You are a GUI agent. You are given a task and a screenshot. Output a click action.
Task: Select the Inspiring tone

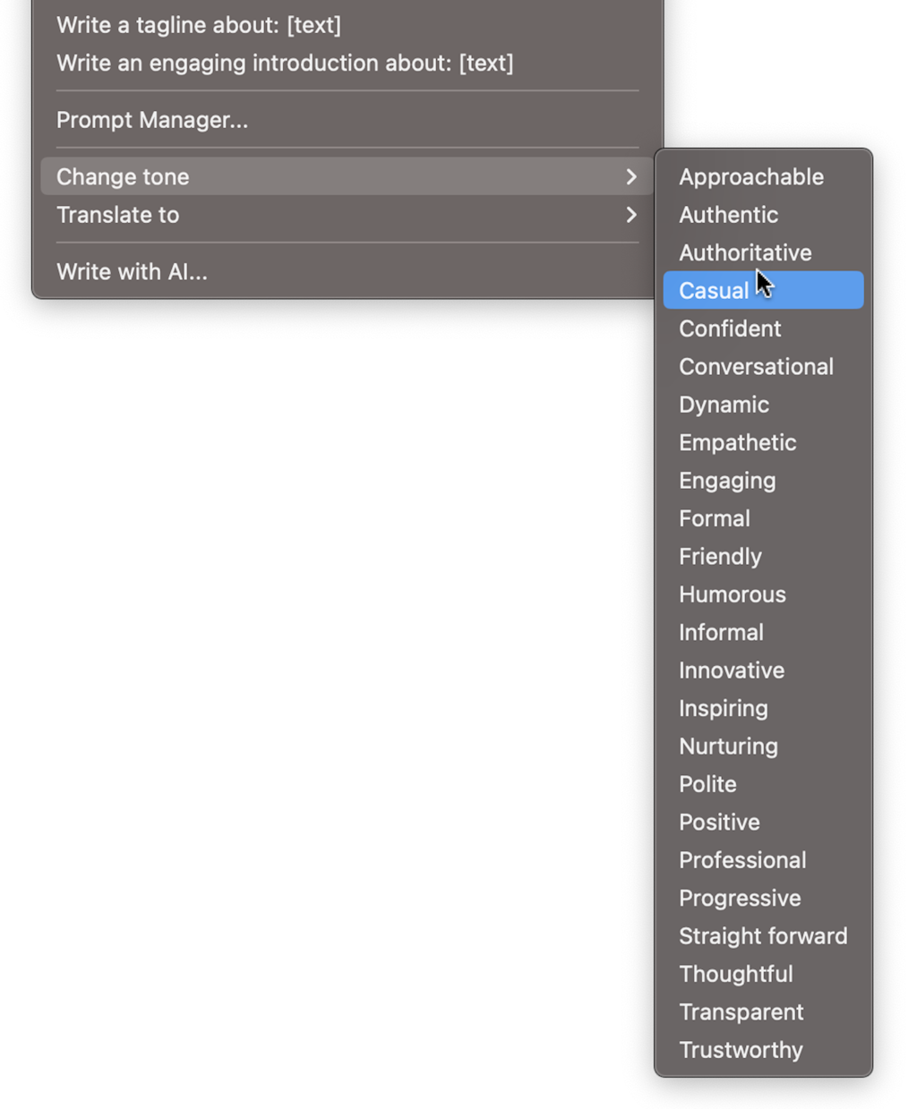click(763, 708)
